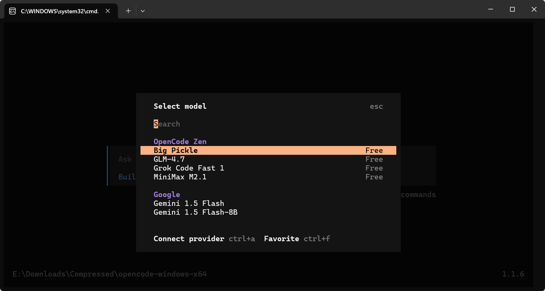
Task: Open a new terminal tab with the plus button
Action: pyautogui.click(x=128, y=11)
